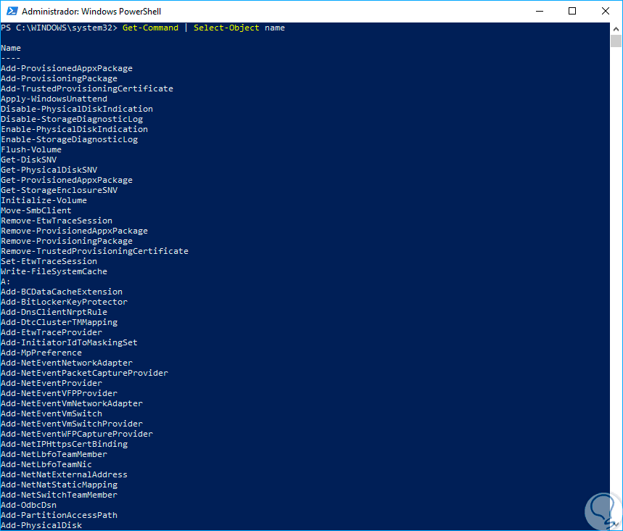Click 'Add-NetEventVmSwitchProvider' line
Image resolution: width=623 pixels, height=531 pixels.
point(72,424)
